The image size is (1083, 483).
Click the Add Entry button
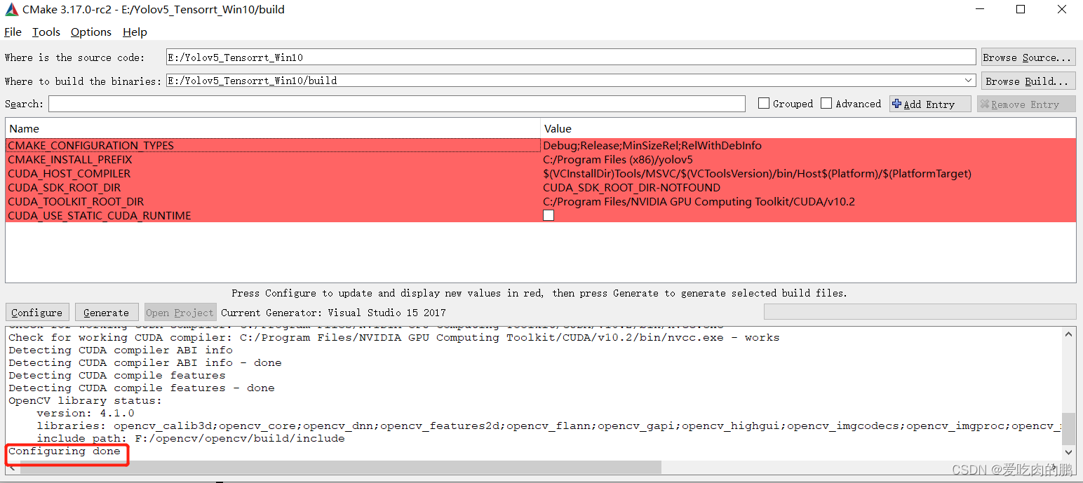pos(930,104)
